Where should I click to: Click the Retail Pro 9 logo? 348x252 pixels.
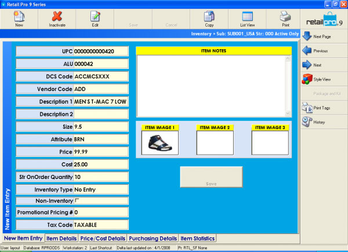[324, 20]
